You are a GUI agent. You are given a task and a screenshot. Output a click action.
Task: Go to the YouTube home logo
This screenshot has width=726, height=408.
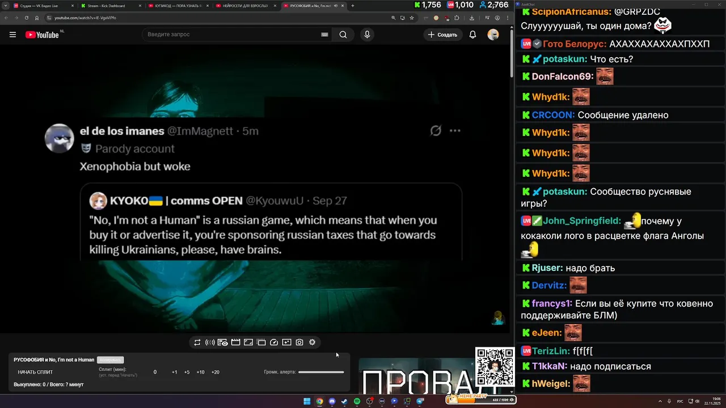pyautogui.click(x=42, y=35)
